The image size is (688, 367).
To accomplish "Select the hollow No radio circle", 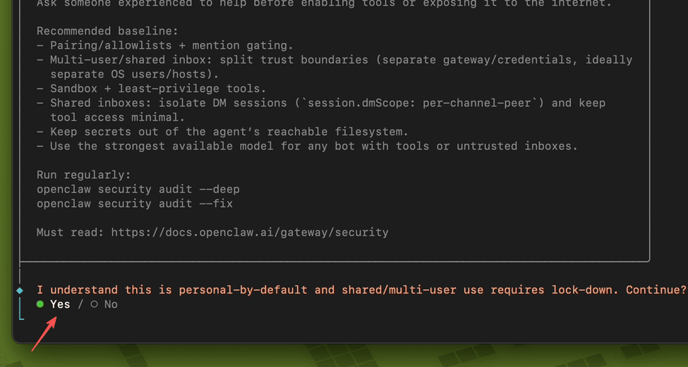I will point(94,304).
